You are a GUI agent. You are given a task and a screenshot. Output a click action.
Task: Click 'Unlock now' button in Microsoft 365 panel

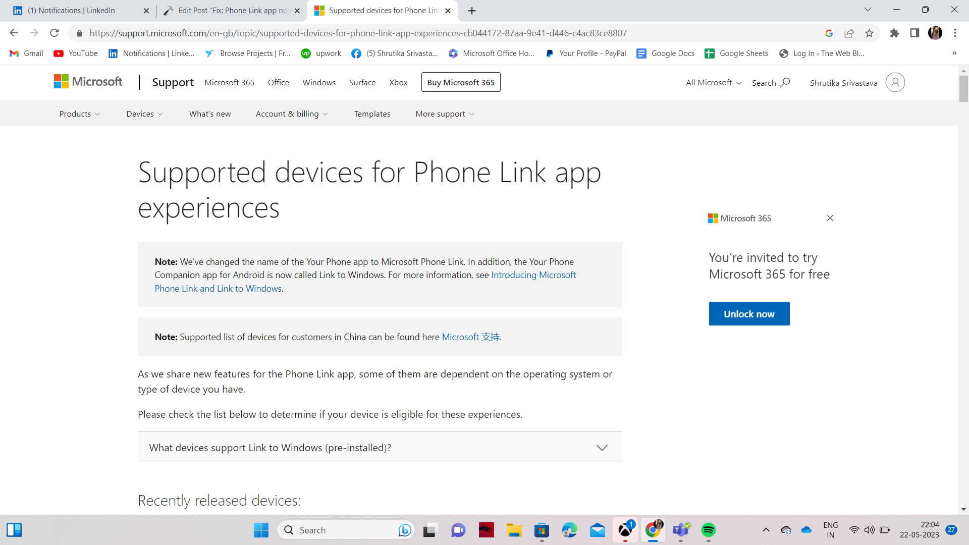point(750,313)
